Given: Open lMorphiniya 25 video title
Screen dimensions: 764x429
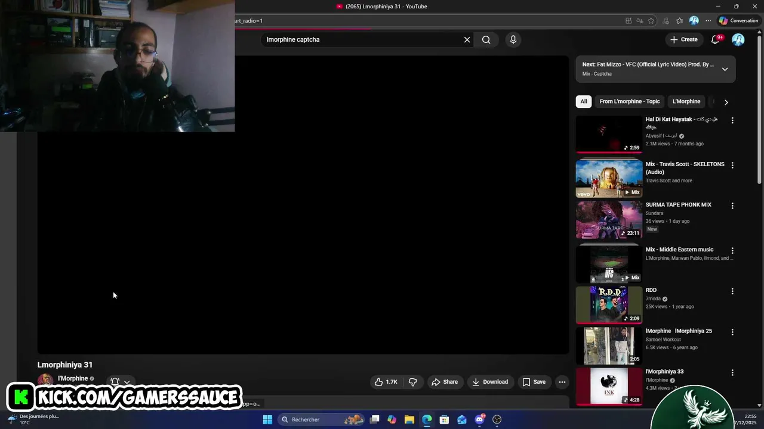Looking at the screenshot, I should point(679,331).
